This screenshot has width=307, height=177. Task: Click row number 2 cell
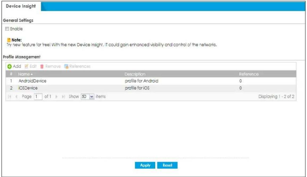coord(11,88)
